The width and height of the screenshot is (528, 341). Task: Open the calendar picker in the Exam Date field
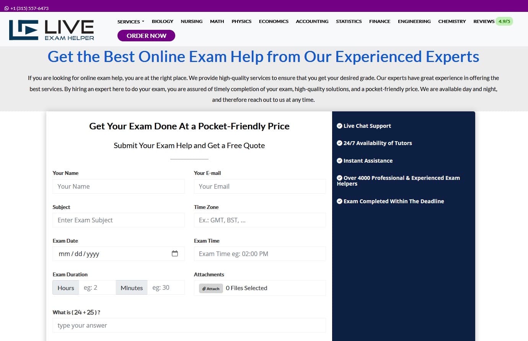pyautogui.click(x=175, y=253)
